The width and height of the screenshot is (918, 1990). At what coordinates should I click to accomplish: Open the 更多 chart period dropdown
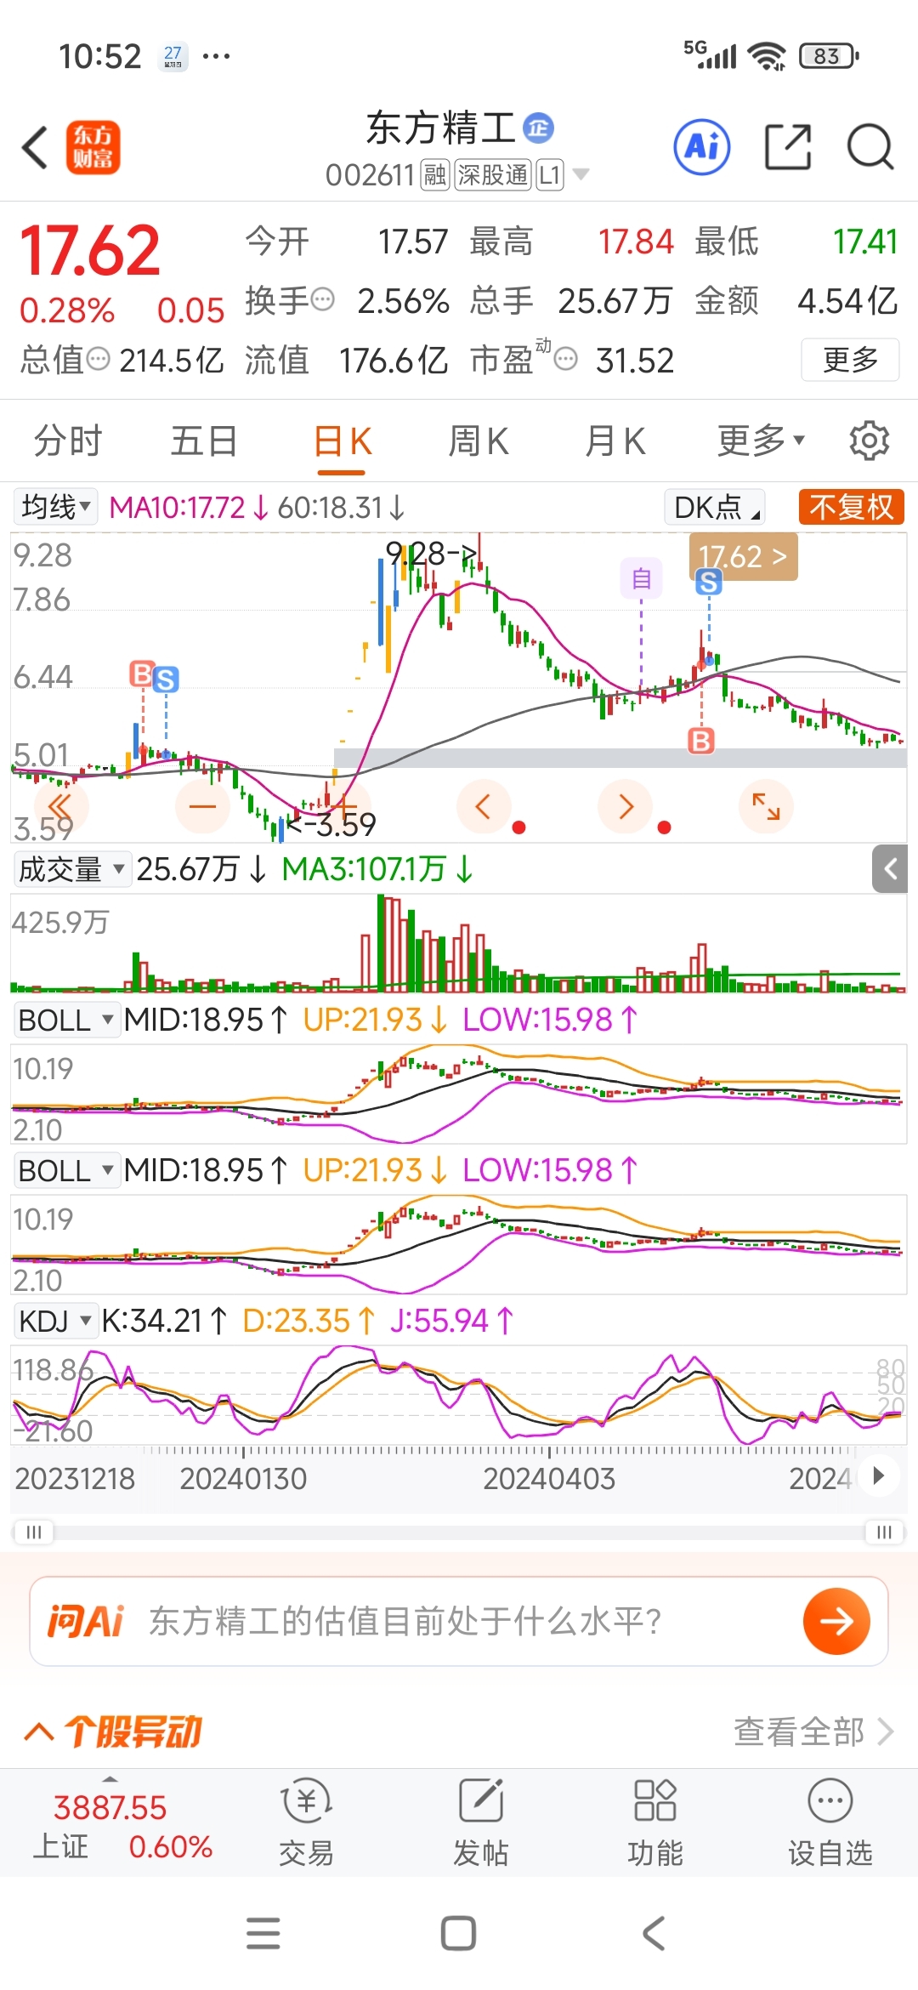tap(761, 441)
